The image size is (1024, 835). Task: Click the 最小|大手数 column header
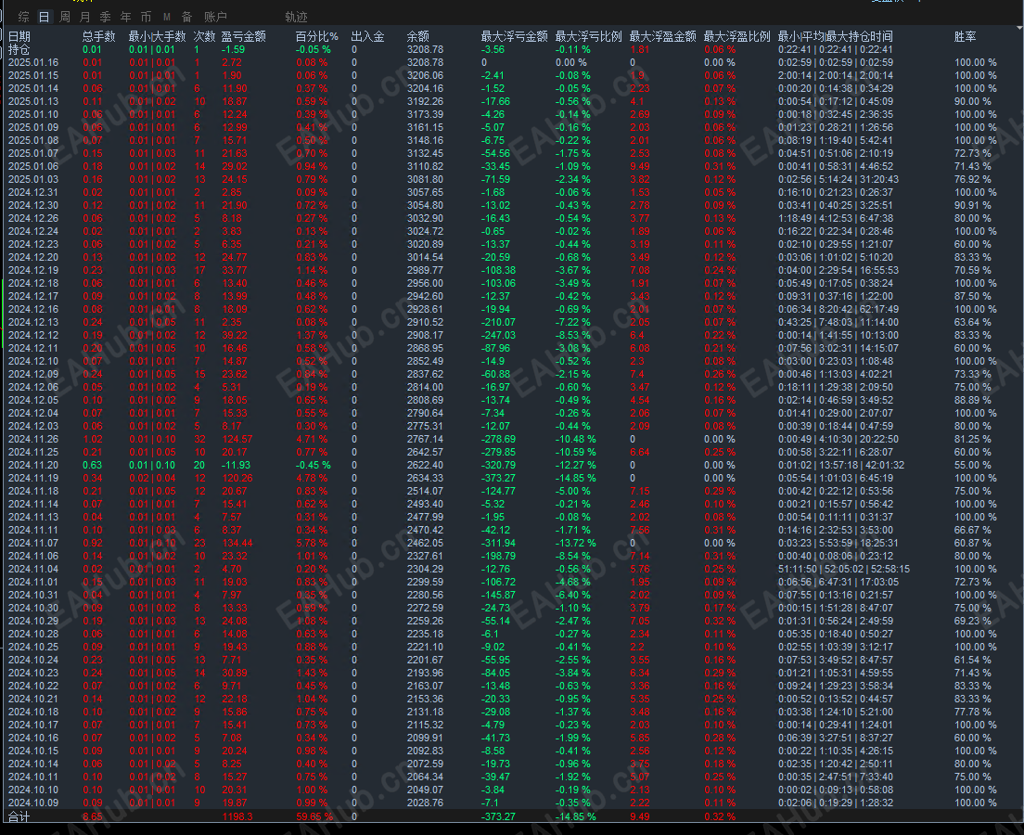point(158,36)
